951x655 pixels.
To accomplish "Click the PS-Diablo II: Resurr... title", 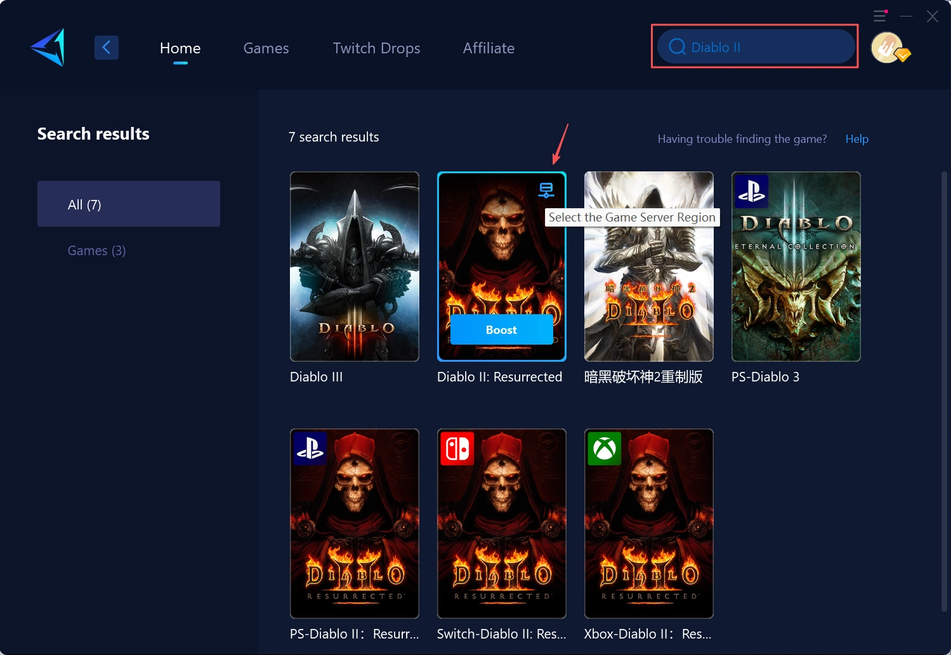I will (x=355, y=634).
